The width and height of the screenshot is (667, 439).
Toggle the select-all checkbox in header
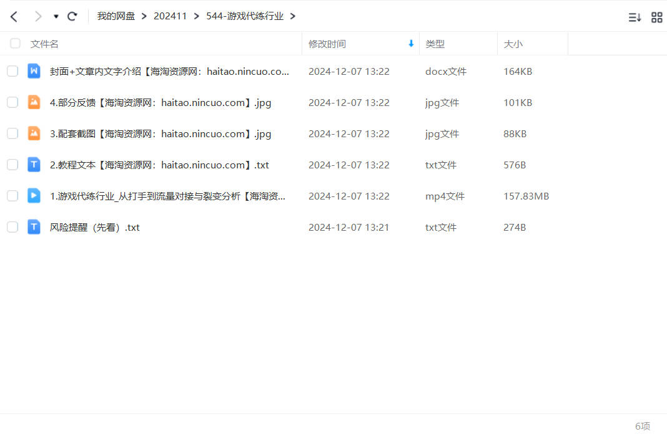point(15,44)
